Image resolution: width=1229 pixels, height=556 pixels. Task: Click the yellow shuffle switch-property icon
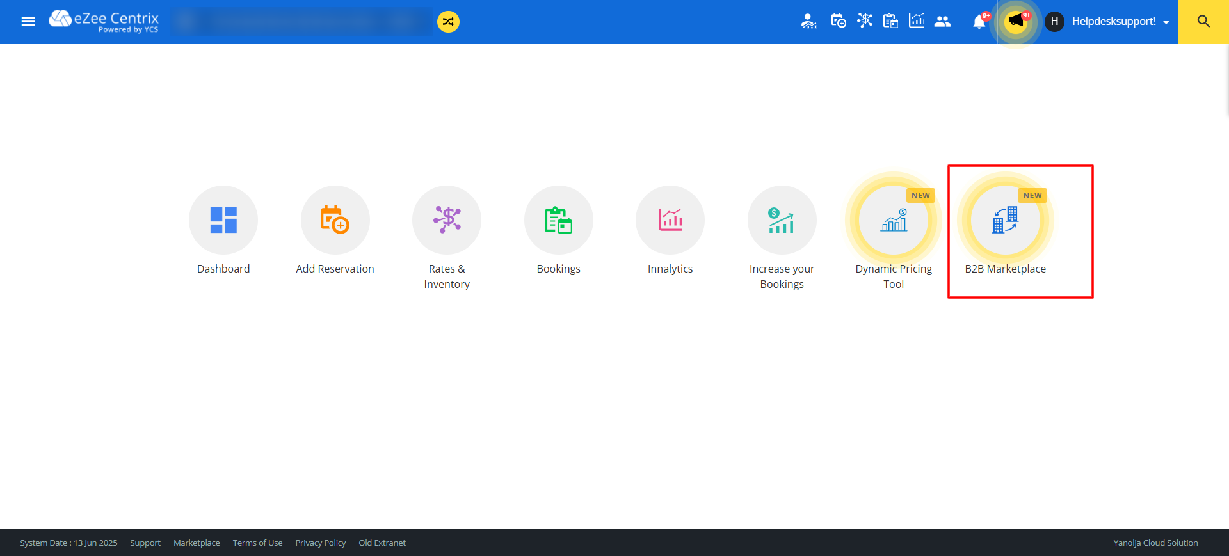pos(448,22)
